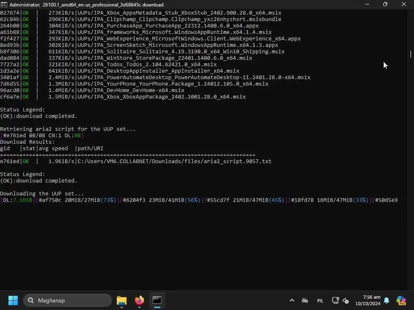414x310 pixels.
Task: Click the #18fd78 33% progress entry
Action: [x=330, y=200]
